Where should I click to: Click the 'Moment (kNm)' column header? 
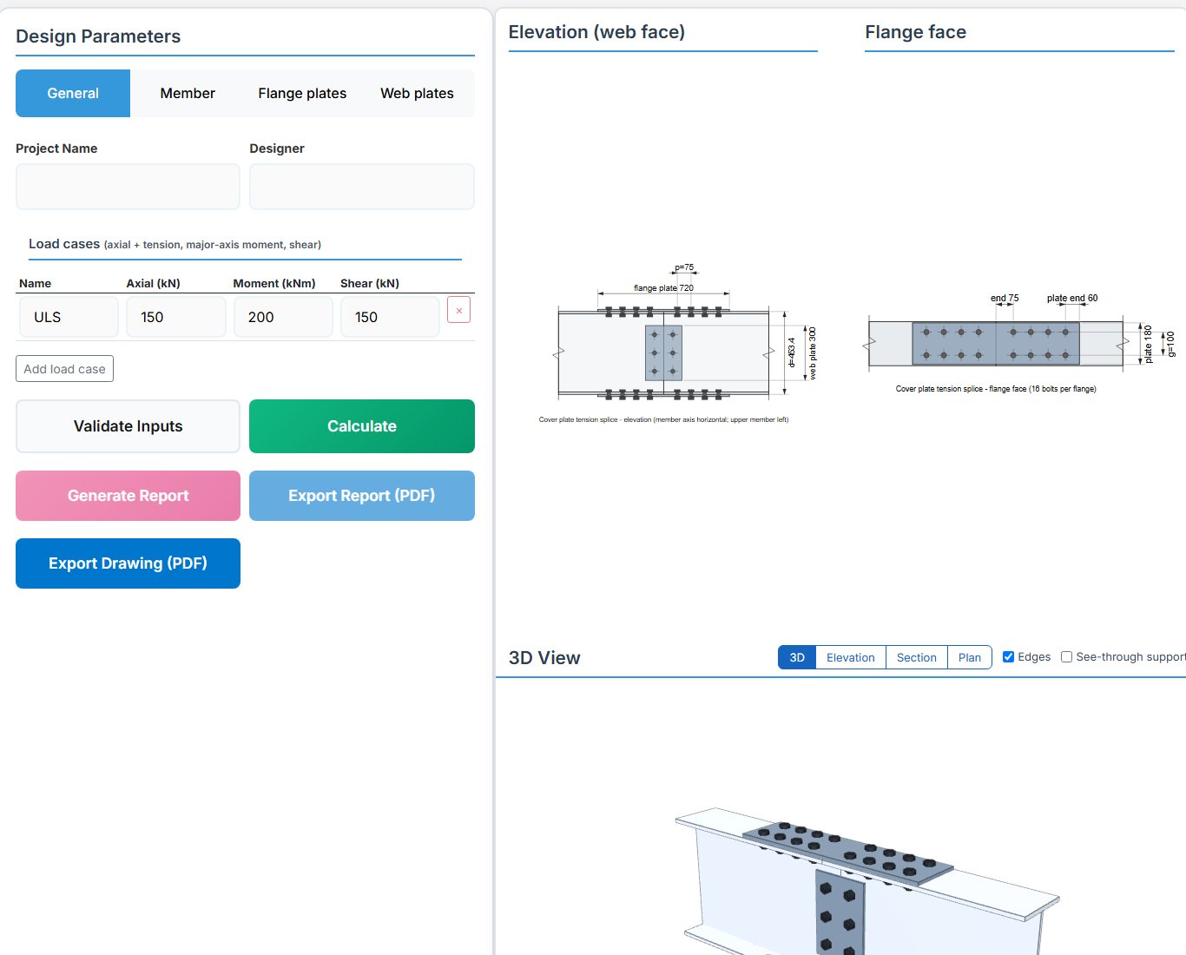(274, 283)
